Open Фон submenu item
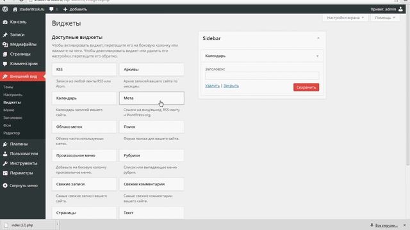410x230 pixels. point(7,125)
